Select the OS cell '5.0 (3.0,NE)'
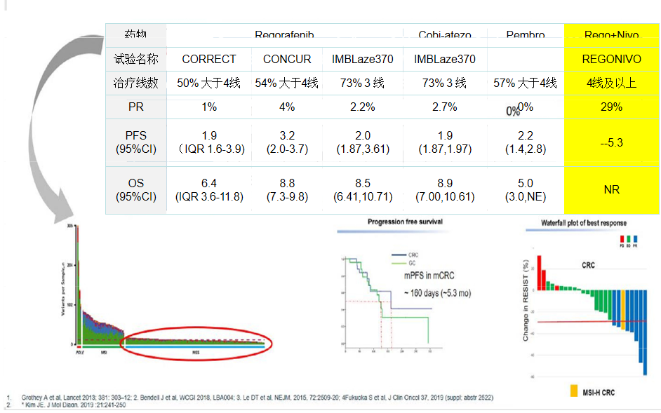This screenshot has height=413, width=661. point(526,190)
